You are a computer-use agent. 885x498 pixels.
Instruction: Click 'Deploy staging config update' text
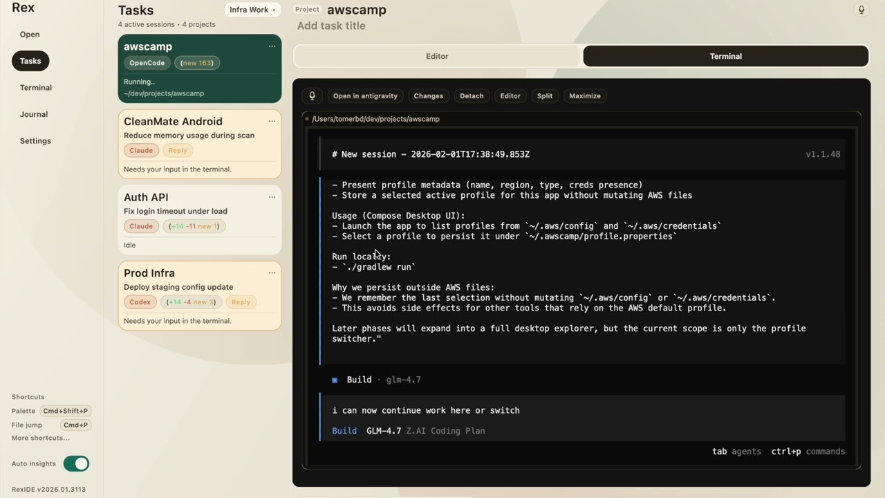(178, 287)
